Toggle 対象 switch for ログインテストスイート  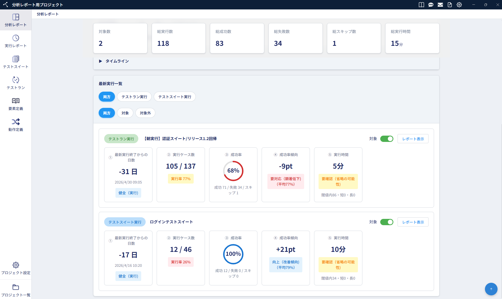point(387,222)
